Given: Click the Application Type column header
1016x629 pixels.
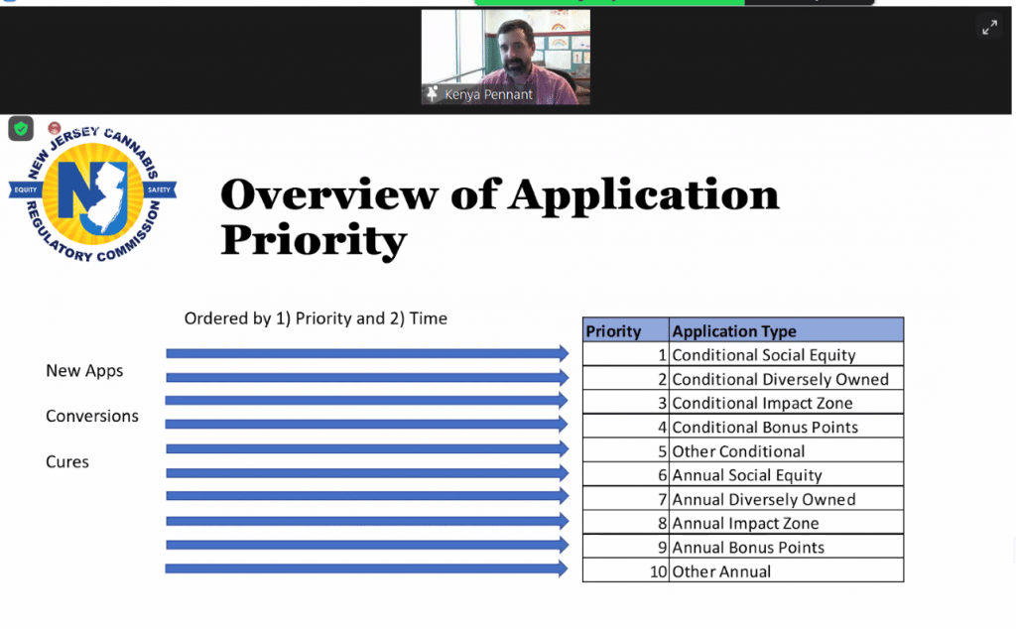Looking at the screenshot, I should tap(734, 331).
